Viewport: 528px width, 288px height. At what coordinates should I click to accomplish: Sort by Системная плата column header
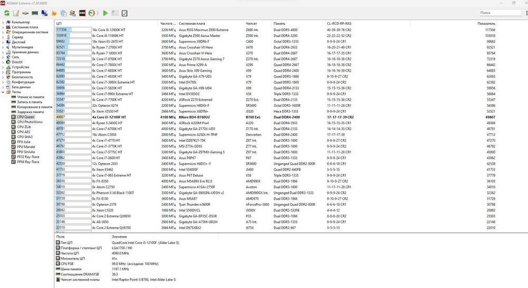211,24
